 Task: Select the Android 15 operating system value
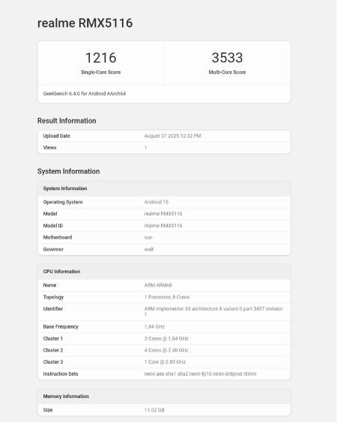157,202
